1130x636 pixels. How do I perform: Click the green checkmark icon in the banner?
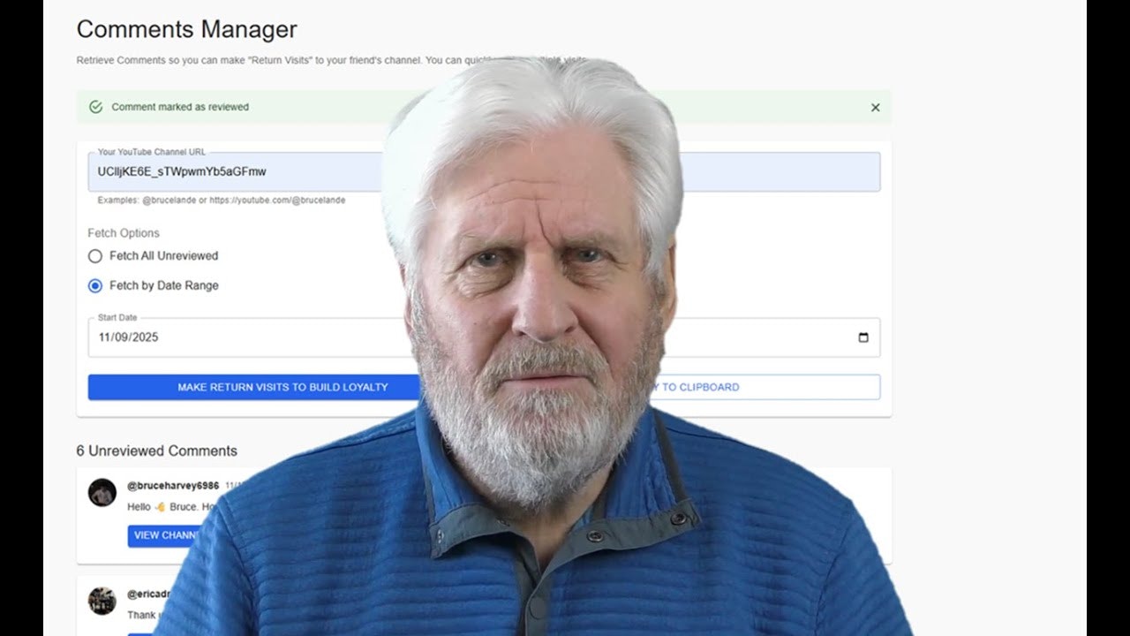(x=94, y=107)
